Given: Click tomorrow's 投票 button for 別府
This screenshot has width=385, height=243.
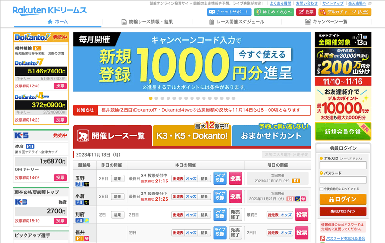Looking at the screenshot, I should 302,214.
